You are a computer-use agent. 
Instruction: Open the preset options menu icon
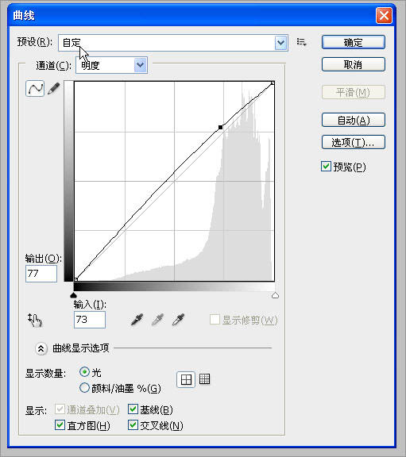pyautogui.click(x=301, y=42)
